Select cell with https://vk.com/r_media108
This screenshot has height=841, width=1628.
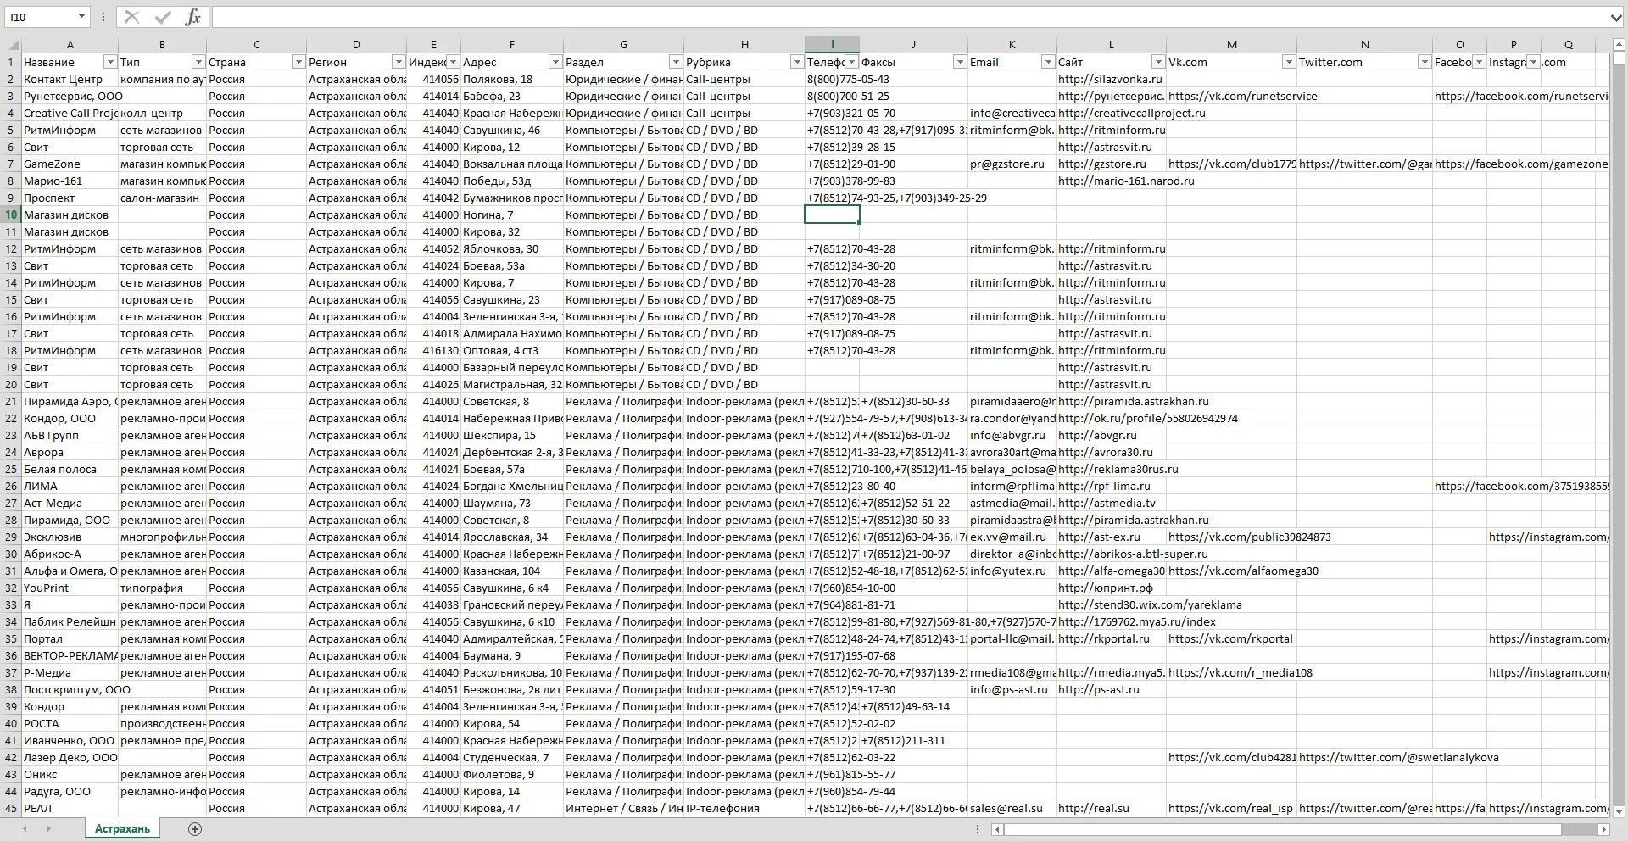[1231, 672]
